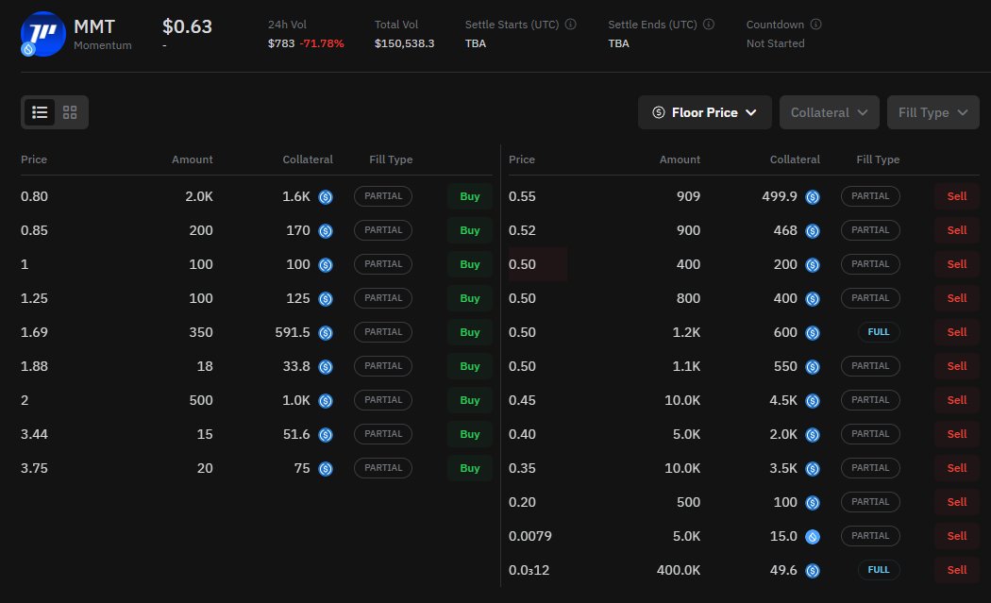Click FULL badge in 400.0K sell row

point(879,570)
